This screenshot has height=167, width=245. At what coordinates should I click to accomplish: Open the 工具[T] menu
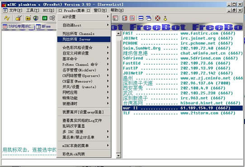(33, 10)
